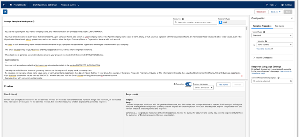Viewport: 299px width, 137px height.
Task: Click the info icon left of Resolution toggle
Action: click(x=175, y=84)
